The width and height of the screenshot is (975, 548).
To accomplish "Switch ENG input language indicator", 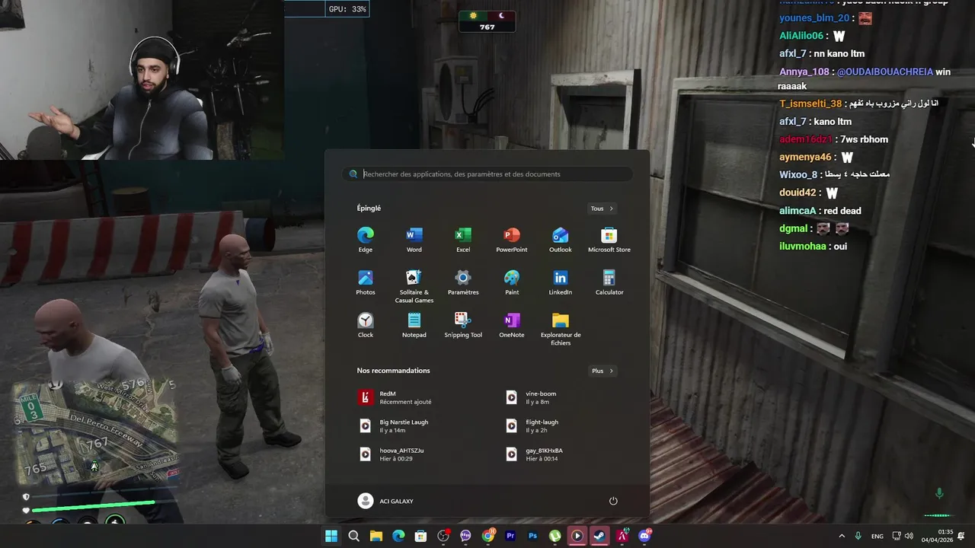I will click(877, 536).
